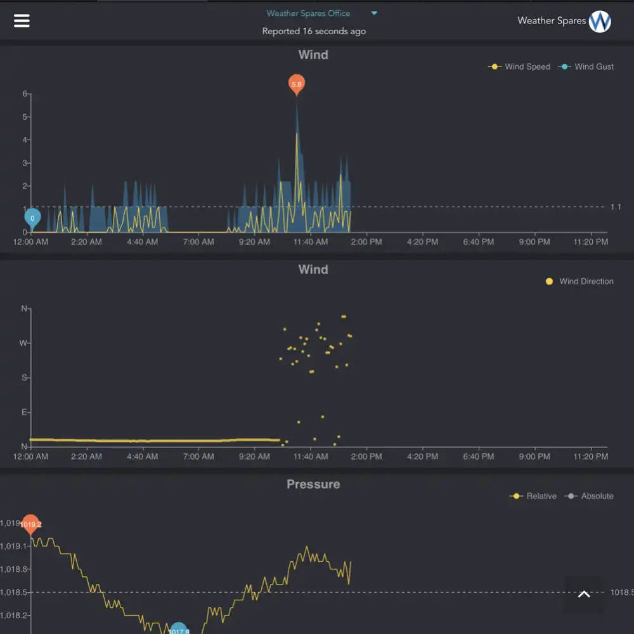
Task: Click the first Wind chart title
Action: [313, 55]
